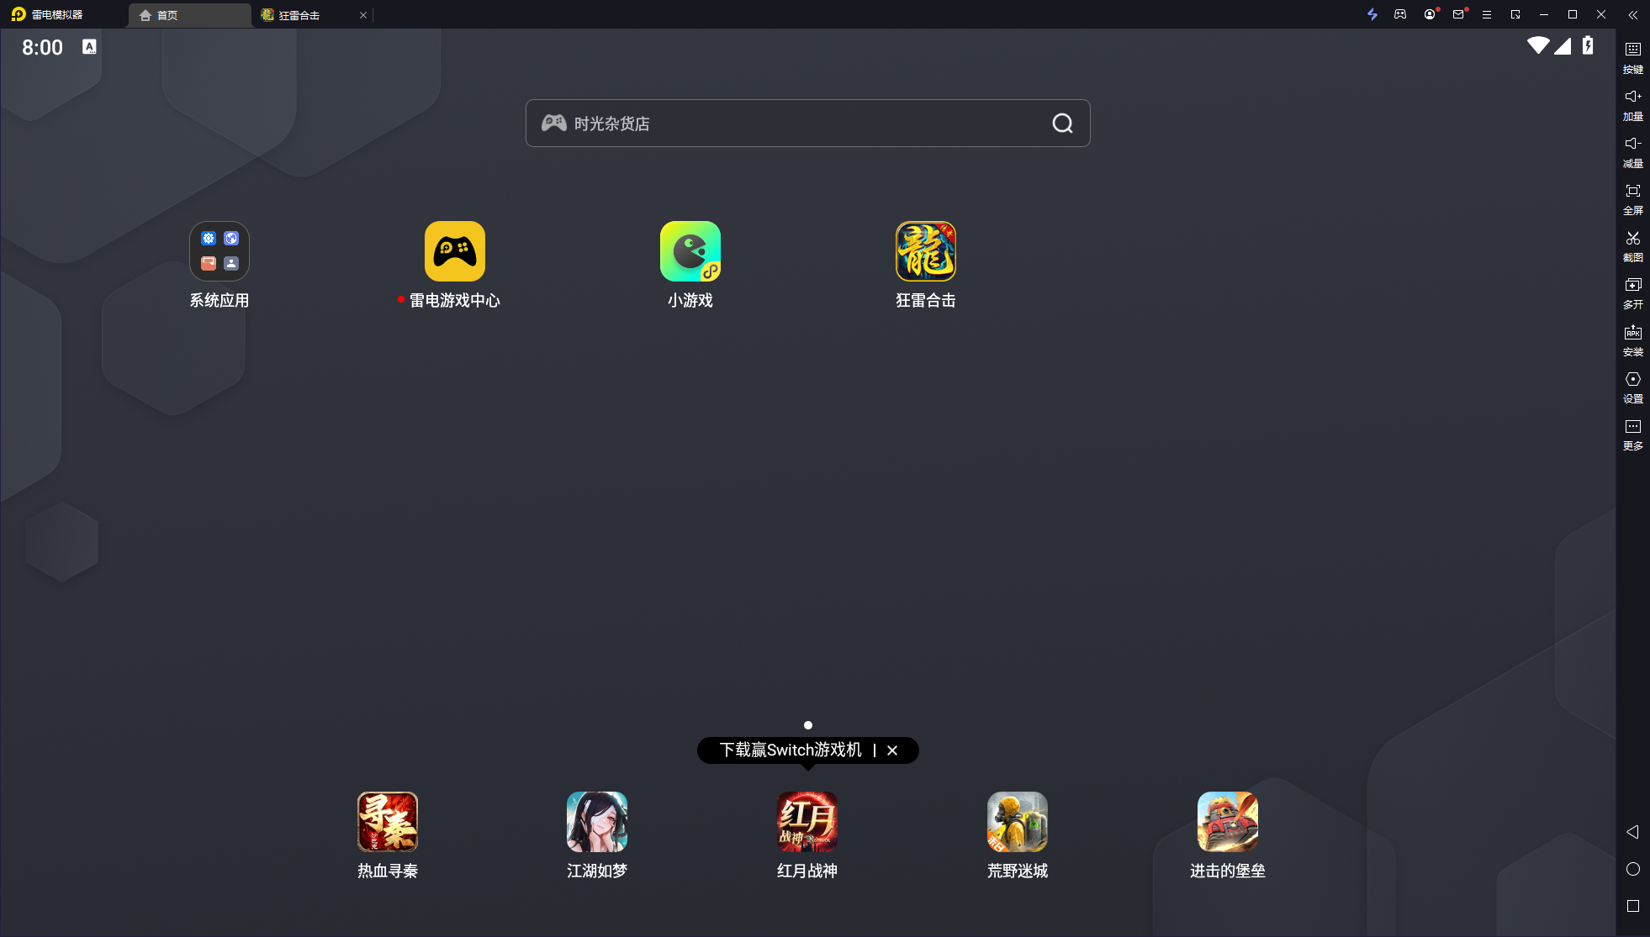Tap Android back triangle button

click(x=1632, y=832)
